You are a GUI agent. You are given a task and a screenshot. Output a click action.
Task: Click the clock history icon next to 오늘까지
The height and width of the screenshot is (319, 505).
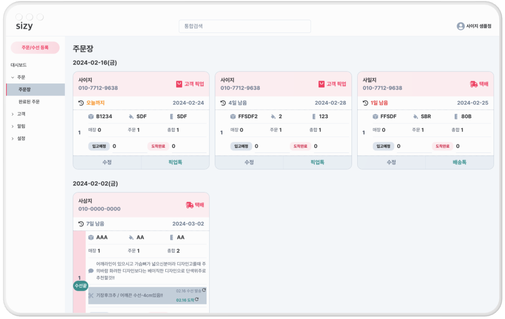81,103
